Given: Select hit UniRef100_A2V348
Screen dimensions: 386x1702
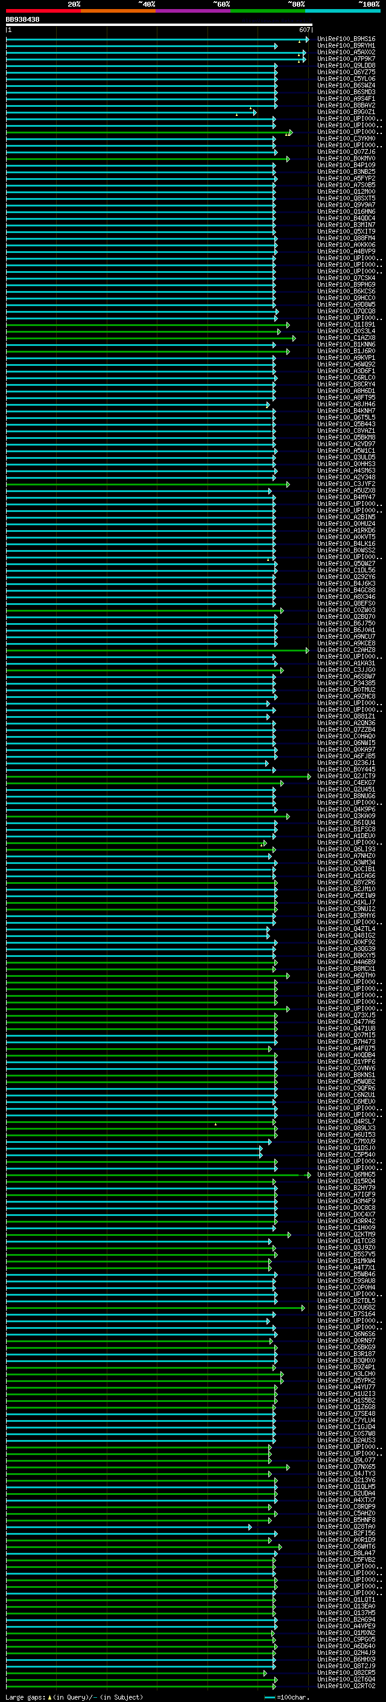Looking at the screenshot, I should 346,477.
